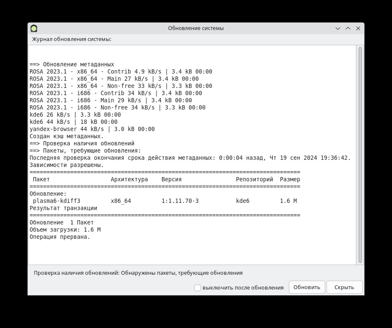Viewport: 392px width, 328px height.
Task: Click the version '1:1.11.70-3'
Action: click(180, 201)
